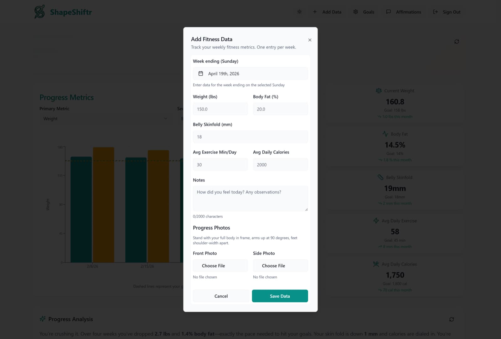
Task: Click the "70 cal this month" trend text
Action: (397, 290)
